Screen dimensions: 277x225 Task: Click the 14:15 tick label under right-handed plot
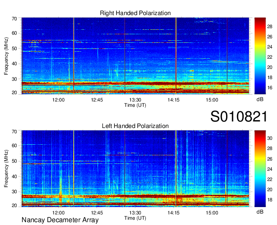(x=174, y=100)
